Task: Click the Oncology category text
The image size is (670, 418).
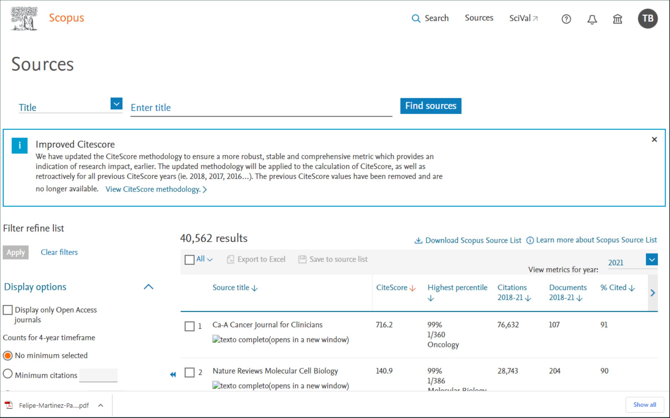Action: (x=443, y=345)
